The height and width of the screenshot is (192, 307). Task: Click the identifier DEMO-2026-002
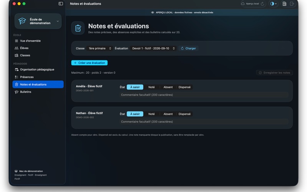pyautogui.click(x=85, y=118)
